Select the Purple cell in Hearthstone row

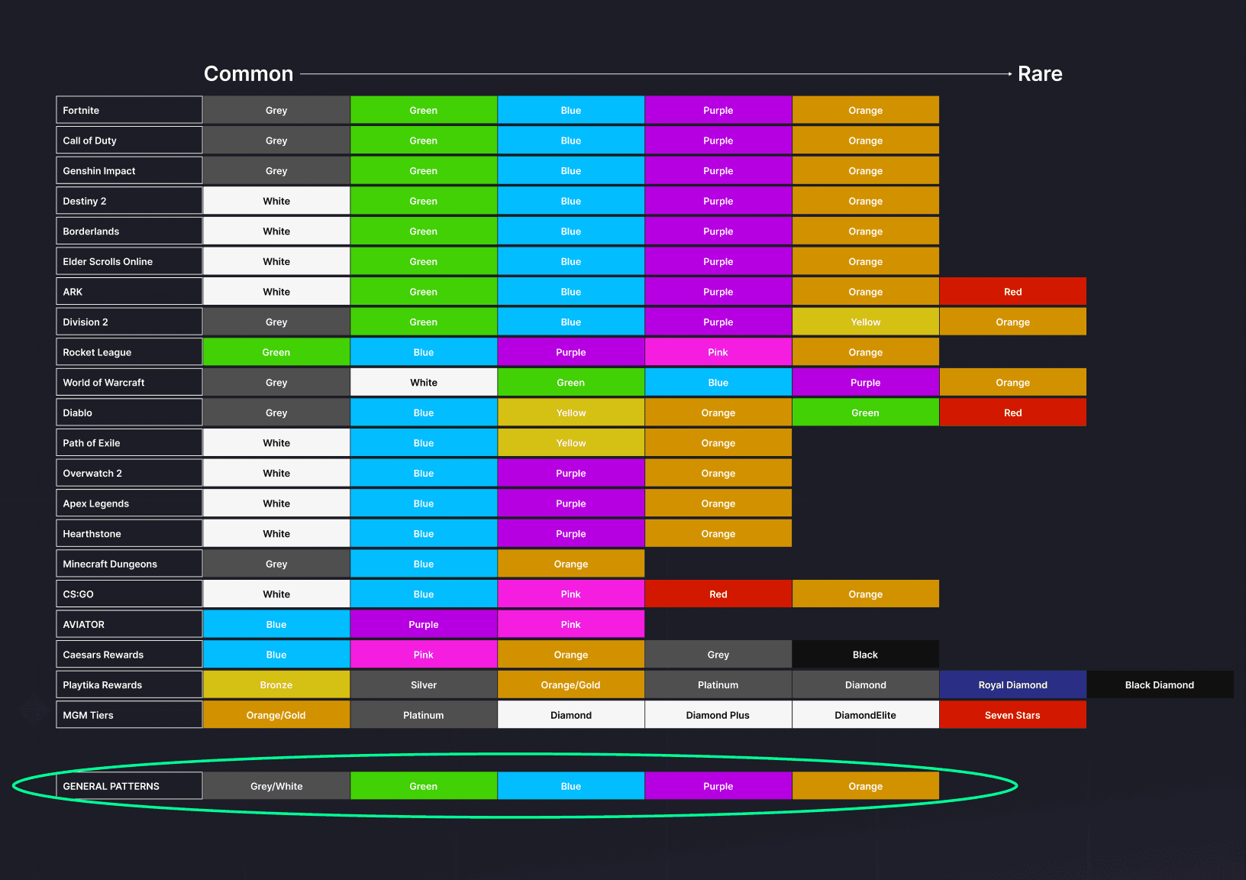(x=571, y=534)
